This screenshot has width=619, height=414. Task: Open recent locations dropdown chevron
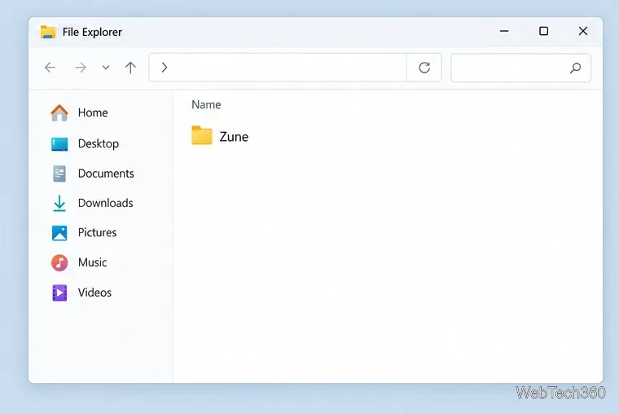point(105,68)
